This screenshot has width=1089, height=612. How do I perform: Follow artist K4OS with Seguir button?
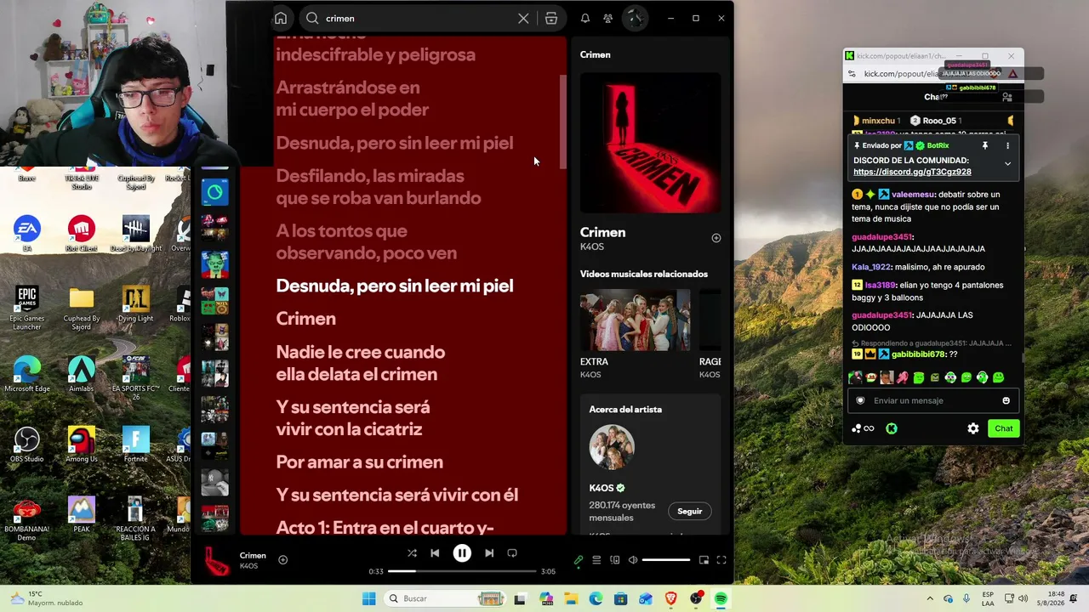[689, 511]
